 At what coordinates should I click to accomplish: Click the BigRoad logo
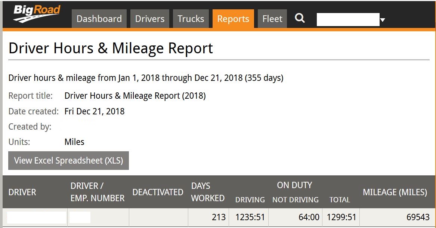pos(36,13)
